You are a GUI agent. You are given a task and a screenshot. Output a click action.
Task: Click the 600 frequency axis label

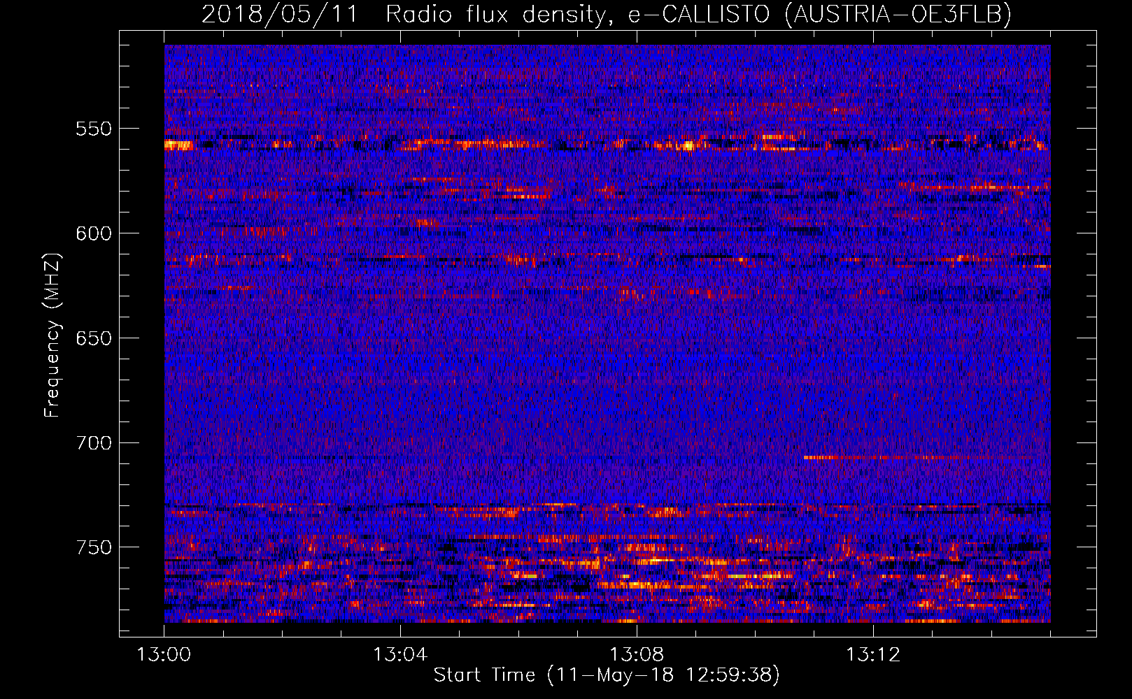tap(94, 233)
